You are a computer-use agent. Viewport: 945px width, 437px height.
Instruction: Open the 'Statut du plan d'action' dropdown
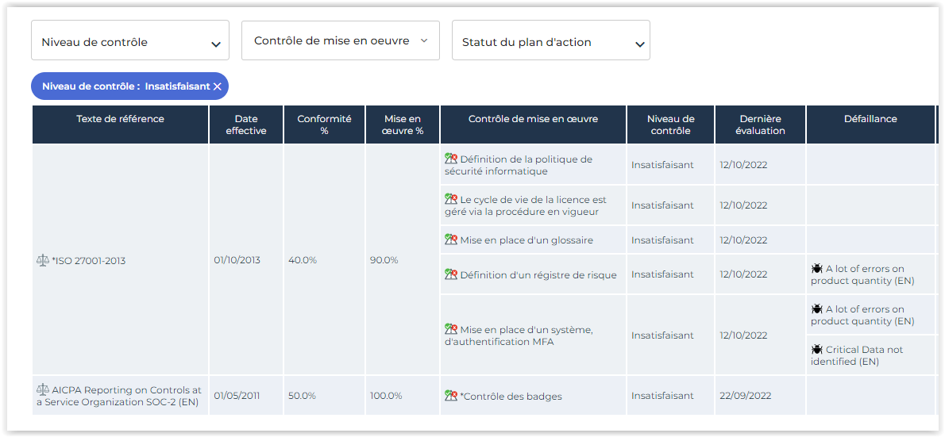click(551, 42)
